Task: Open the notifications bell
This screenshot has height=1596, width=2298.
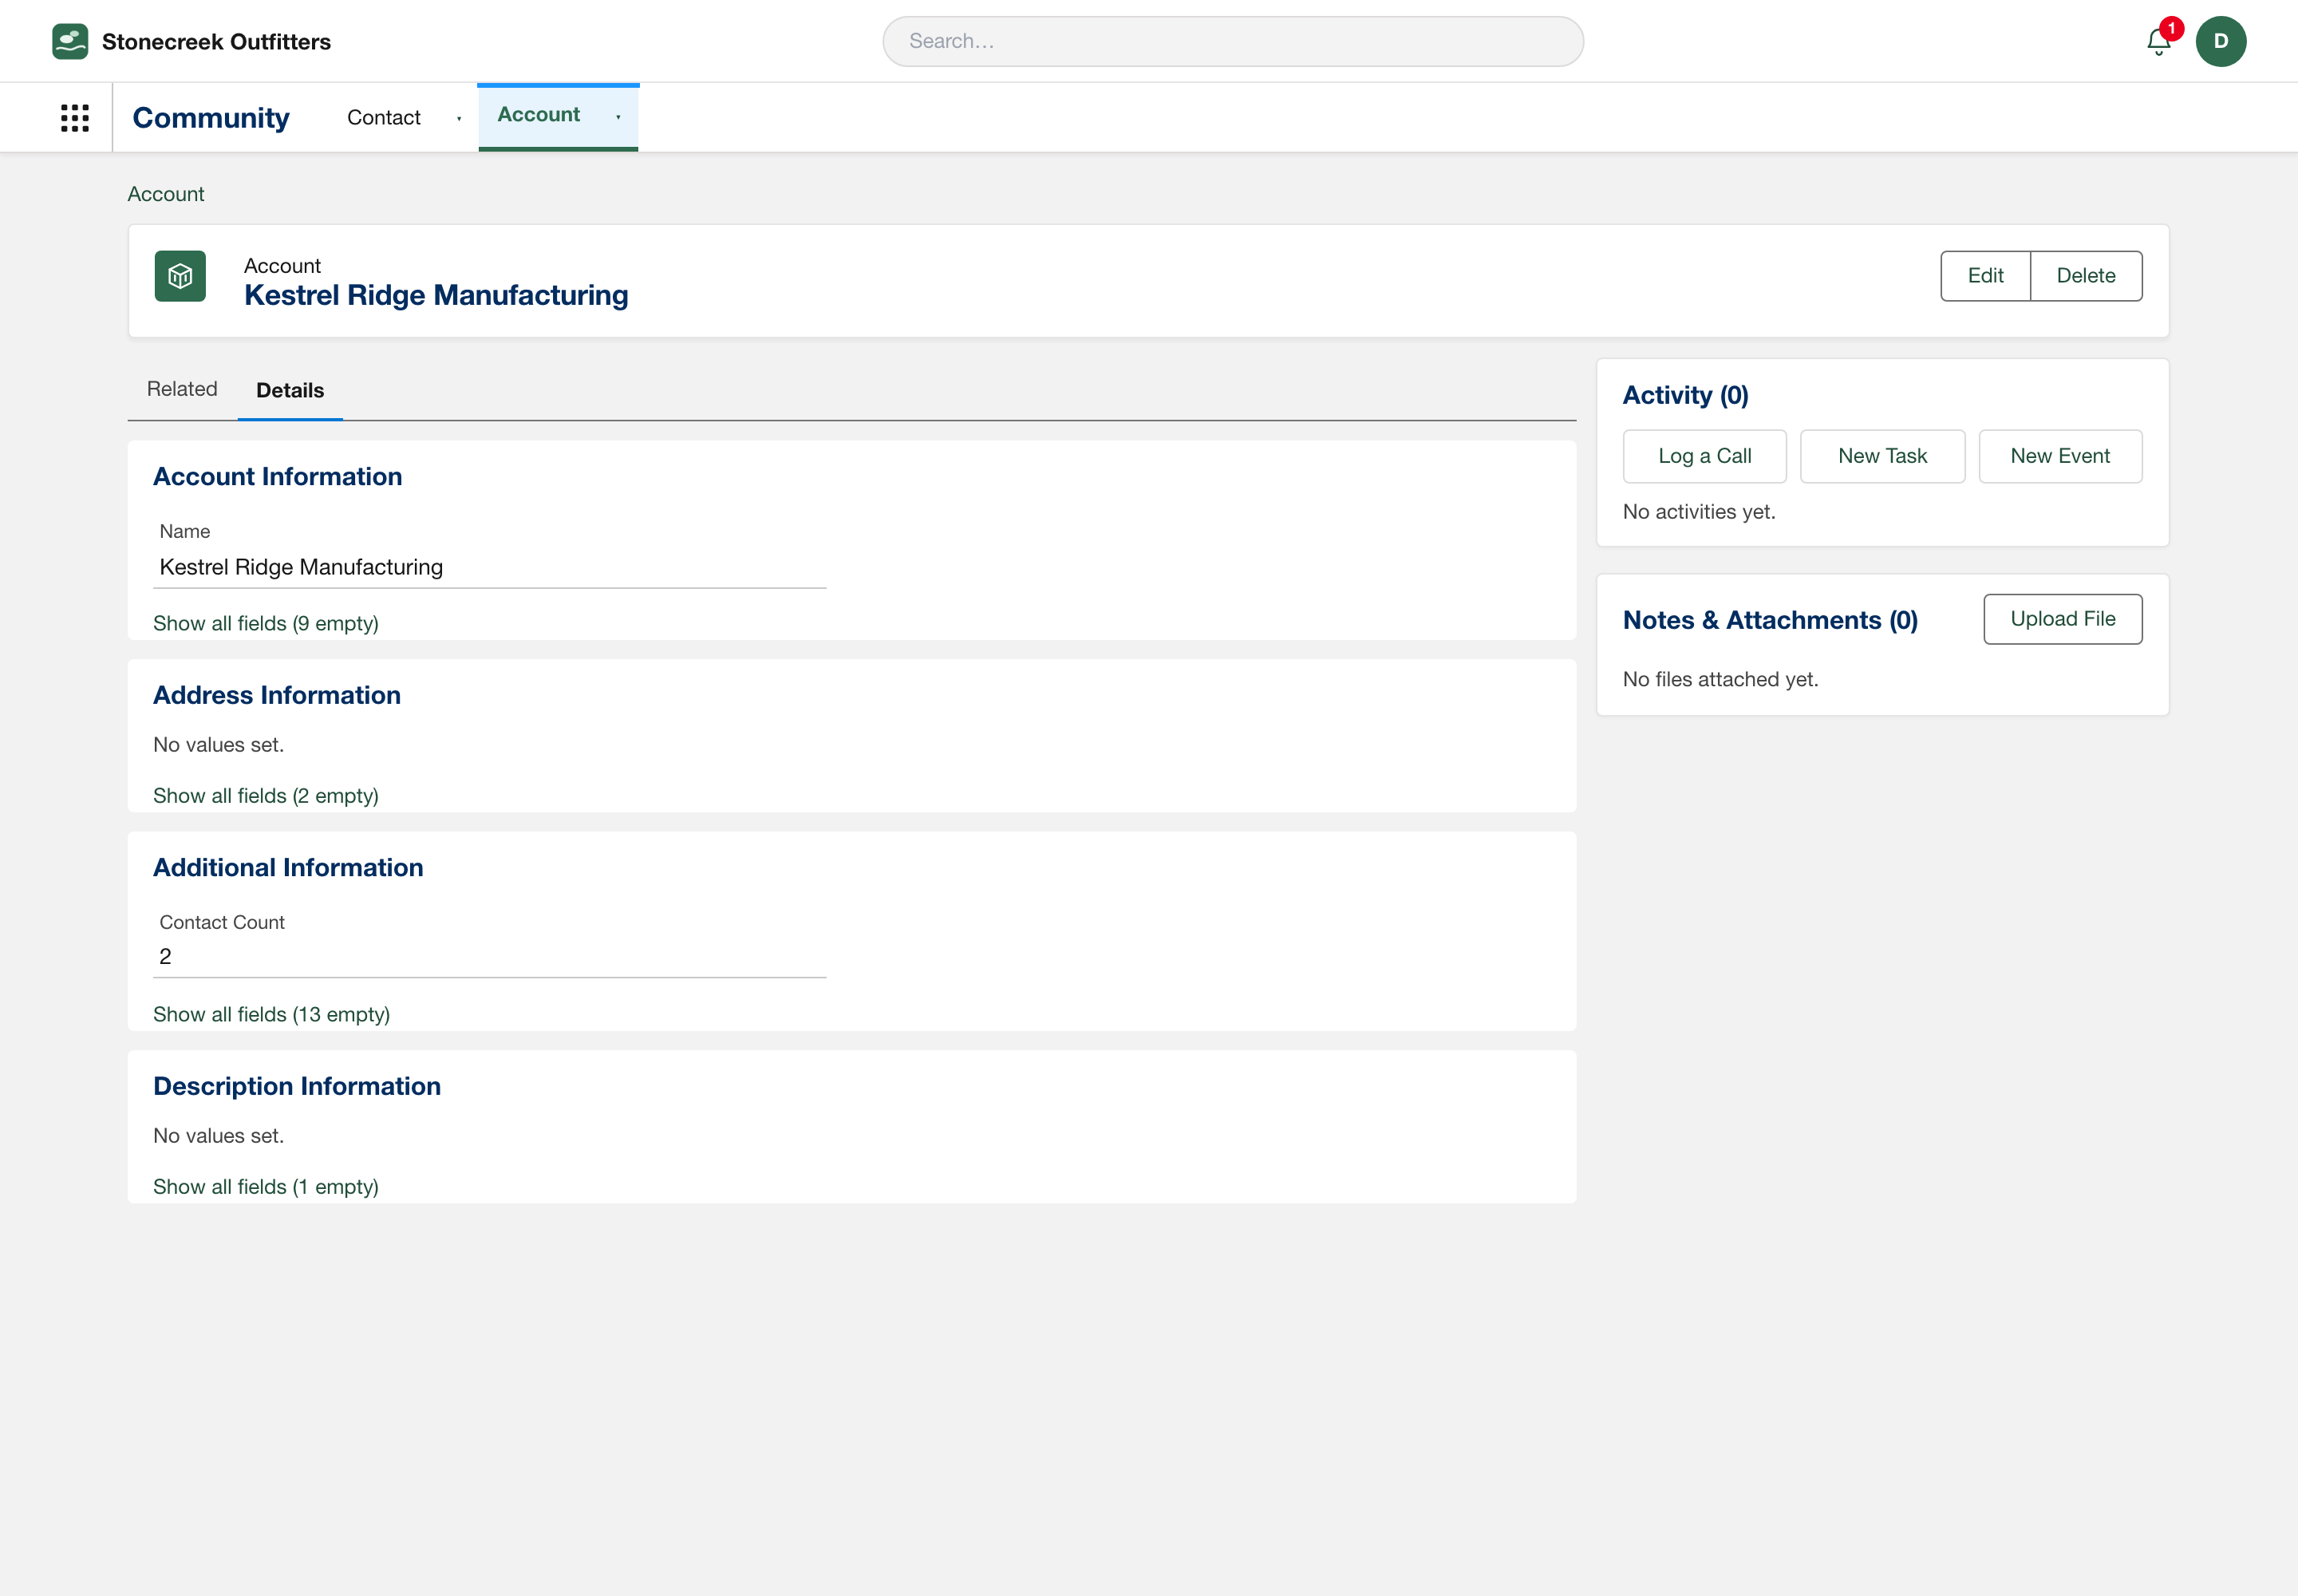Action: point(2159,42)
